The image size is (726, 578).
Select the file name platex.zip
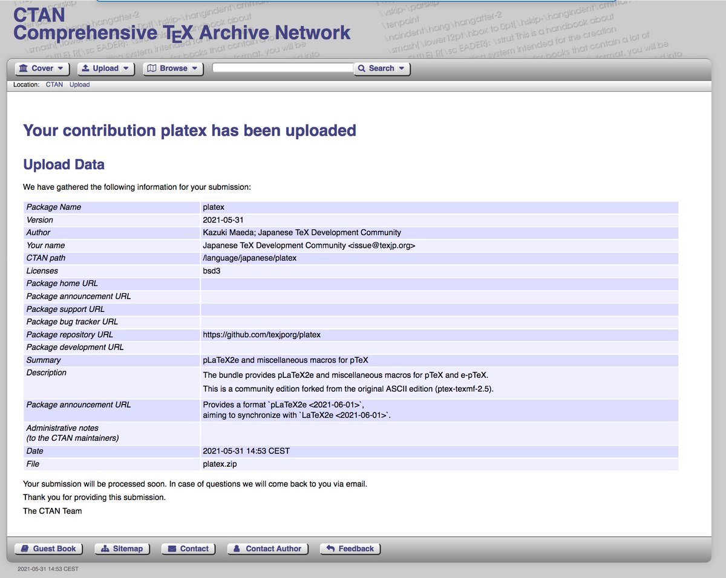coord(220,464)
